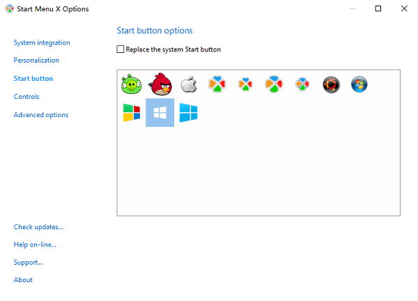Open the Help on-line... link
The image size is (418, 301).
click(x=35, y=245)
